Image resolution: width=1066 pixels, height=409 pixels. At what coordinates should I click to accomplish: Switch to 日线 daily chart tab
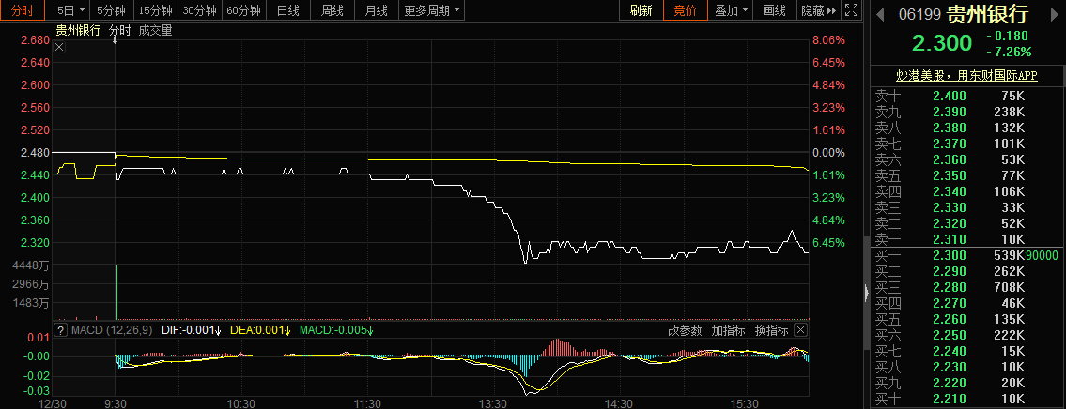(288, 11)
